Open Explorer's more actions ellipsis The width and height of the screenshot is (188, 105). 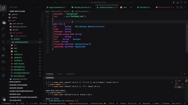[40, 7]
